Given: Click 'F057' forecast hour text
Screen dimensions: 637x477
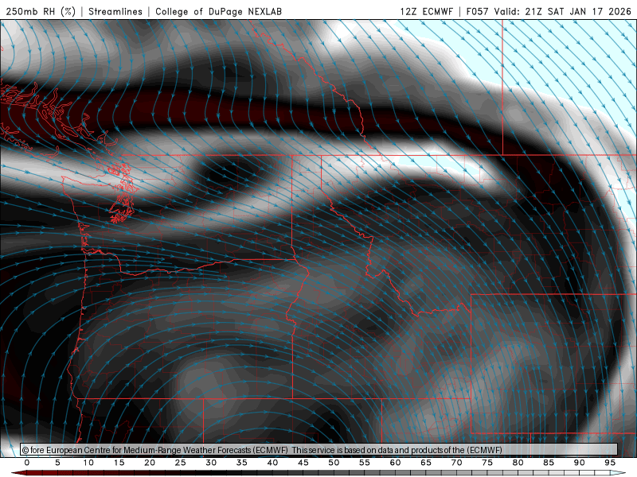Looking at the screenshot, I should [x=477, y=11].
